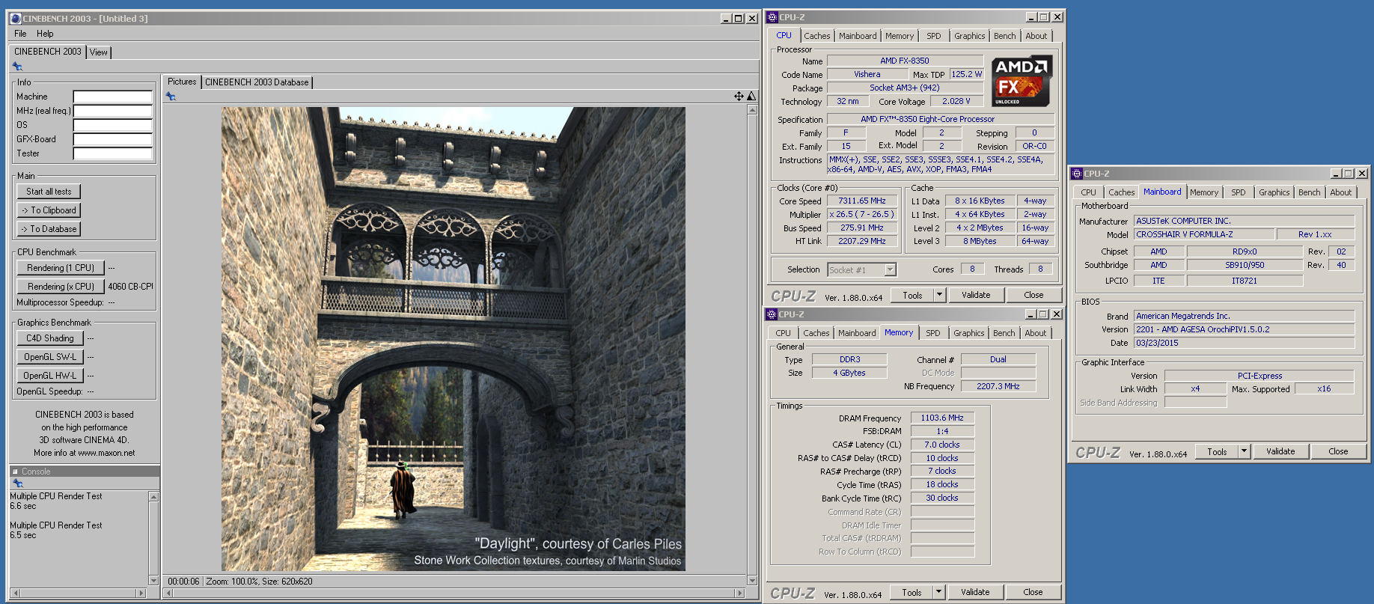The height and width of the screenshot is (604, 1374).
Task: Click the rendered Daylight castle image
Action: point(454,339)
